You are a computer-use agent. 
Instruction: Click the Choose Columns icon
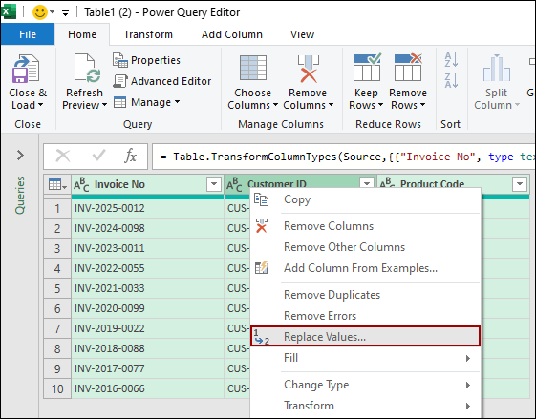(253, 68)
